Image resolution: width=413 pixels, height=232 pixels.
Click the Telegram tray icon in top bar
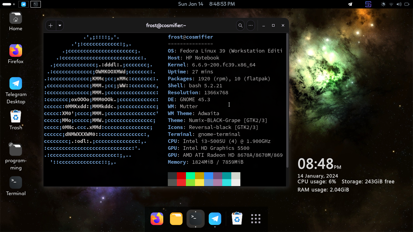[350, 4]
